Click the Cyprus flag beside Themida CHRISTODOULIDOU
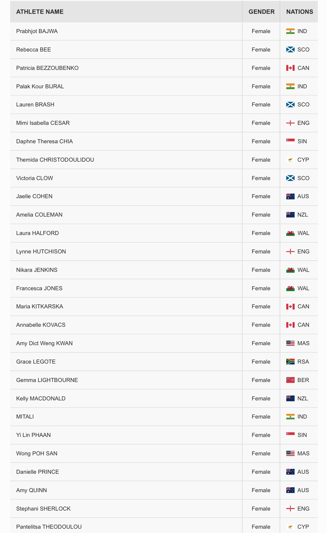 click(290, 160)
